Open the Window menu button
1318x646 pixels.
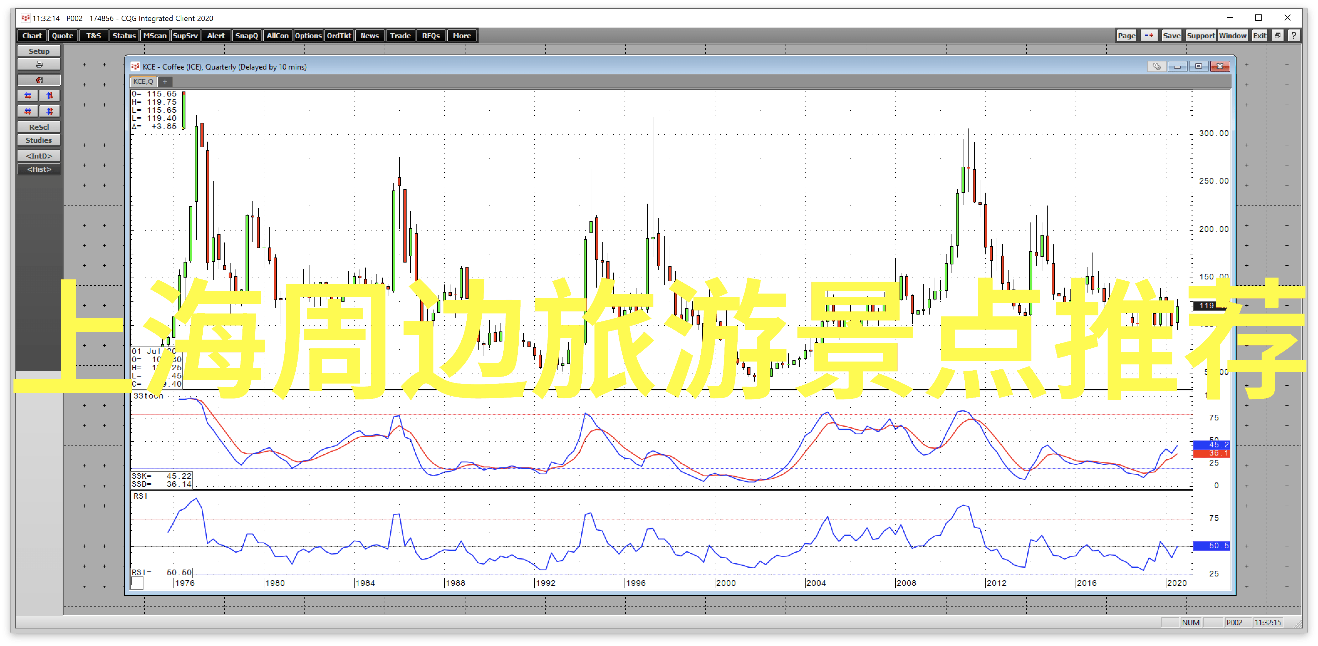tap(1232, 35)
